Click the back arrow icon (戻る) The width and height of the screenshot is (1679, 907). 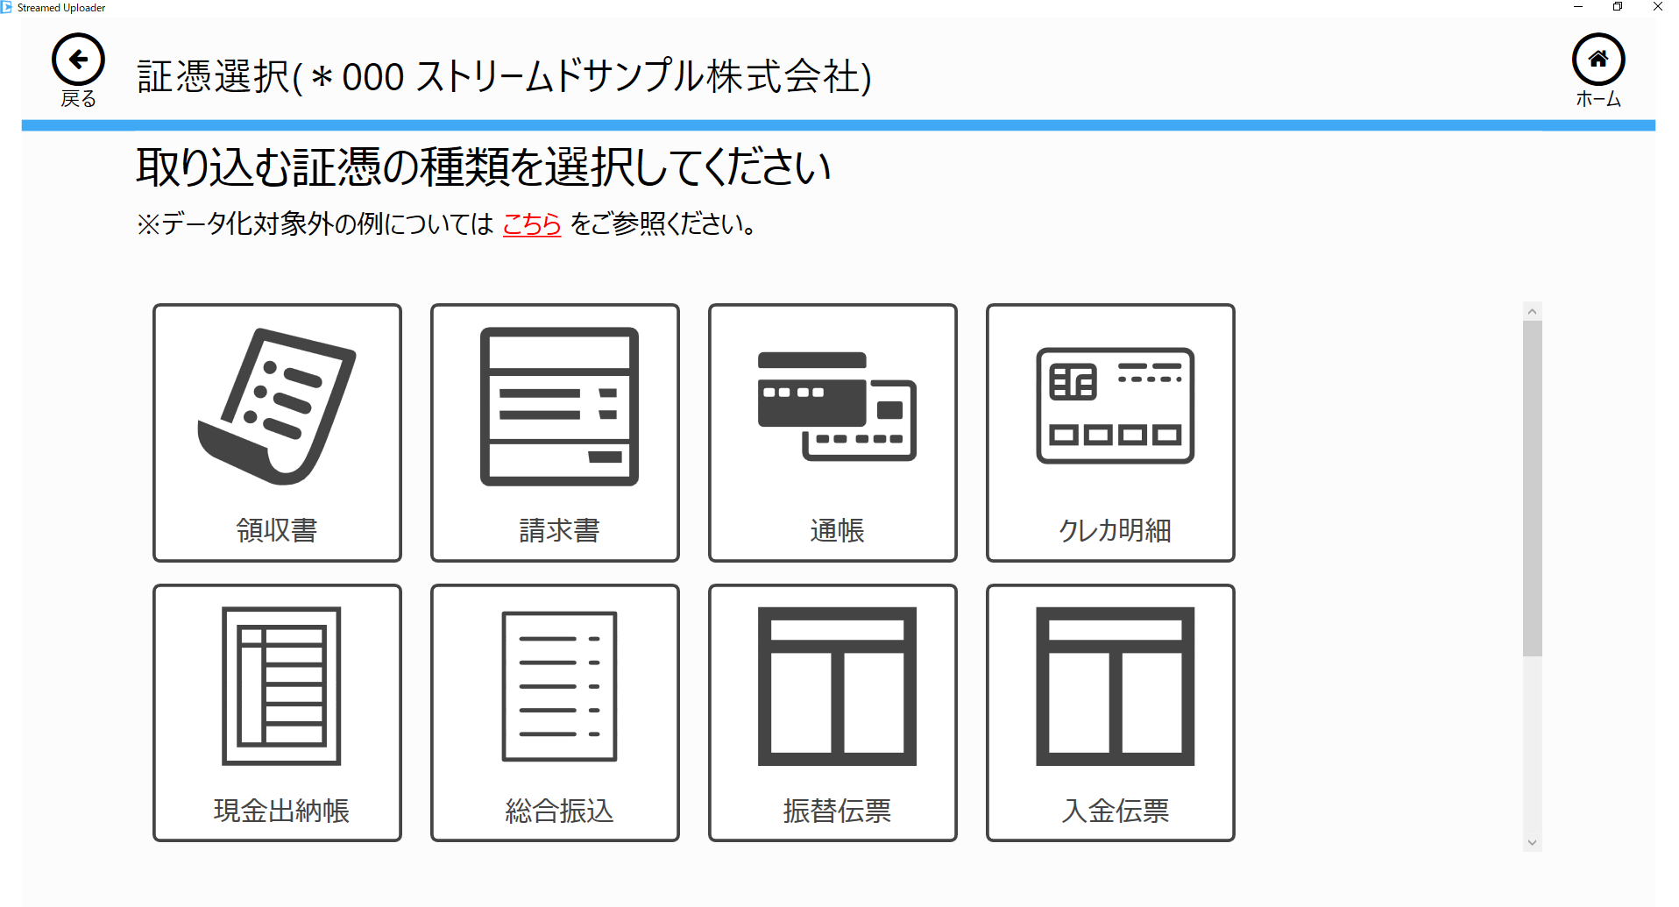[x=78, y=60]
